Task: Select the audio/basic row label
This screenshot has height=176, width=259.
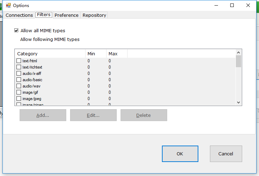Action: 32,80
